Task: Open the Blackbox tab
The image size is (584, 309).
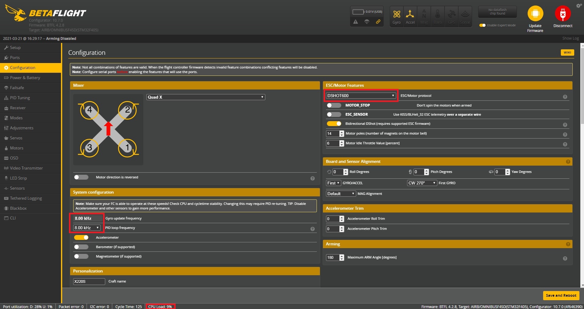Action: 30,208
